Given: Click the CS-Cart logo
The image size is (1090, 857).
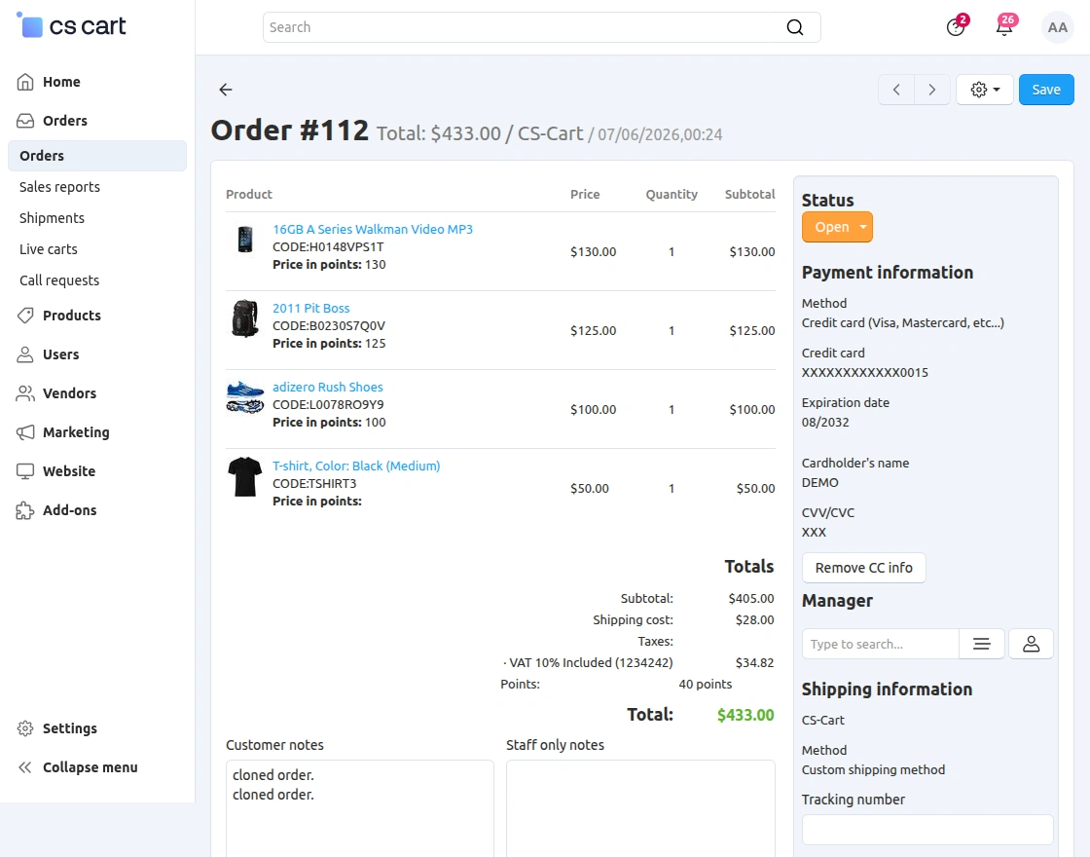Looking at the screenshot, I should [x=71, y=25].
